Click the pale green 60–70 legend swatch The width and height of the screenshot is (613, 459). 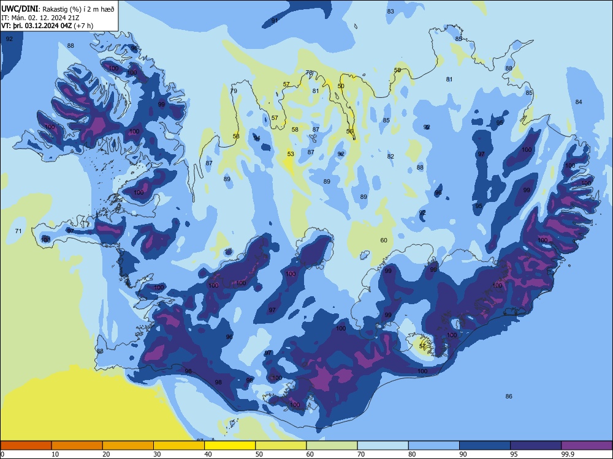point(332,446)
